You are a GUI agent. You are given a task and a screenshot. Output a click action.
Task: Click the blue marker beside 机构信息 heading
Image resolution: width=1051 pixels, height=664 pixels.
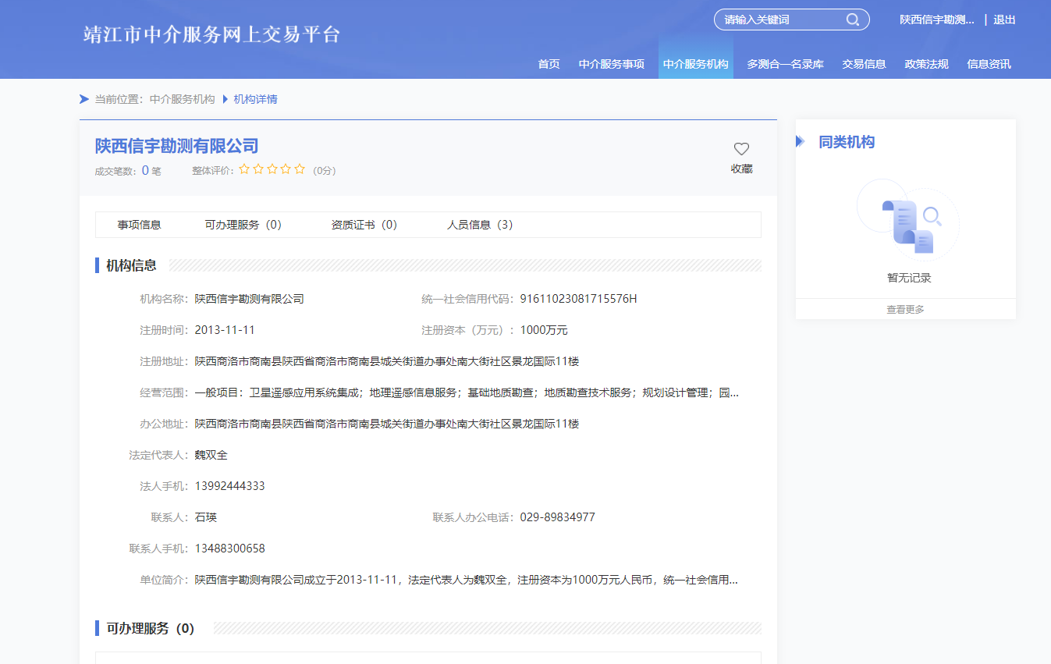click(95, 265)
